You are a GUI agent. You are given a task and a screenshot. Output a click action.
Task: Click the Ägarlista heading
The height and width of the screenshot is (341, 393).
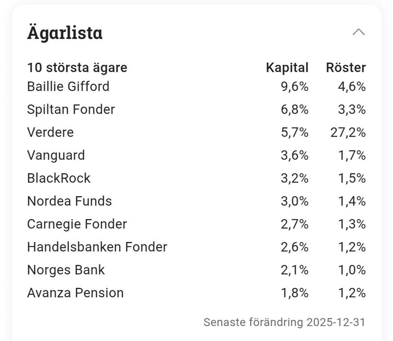click(x=65, y=33)
